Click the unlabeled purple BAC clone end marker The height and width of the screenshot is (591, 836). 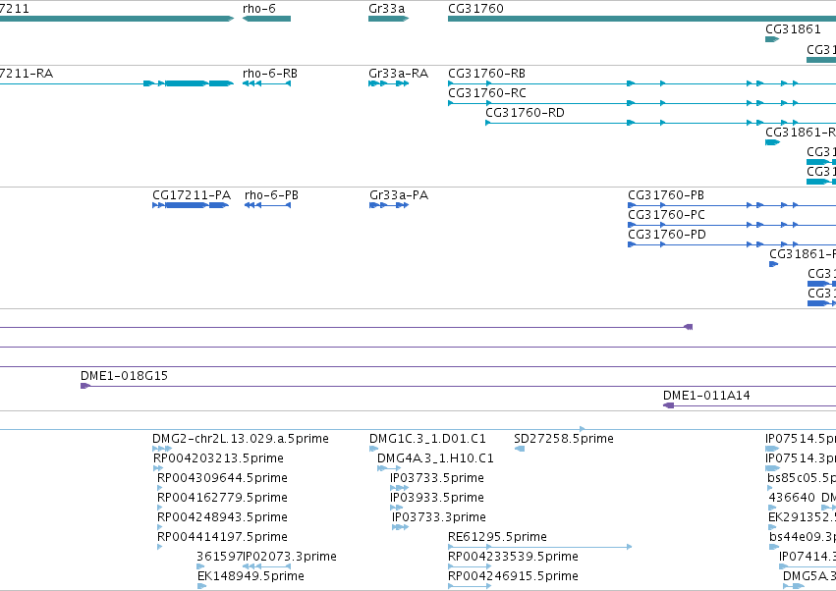689,327
